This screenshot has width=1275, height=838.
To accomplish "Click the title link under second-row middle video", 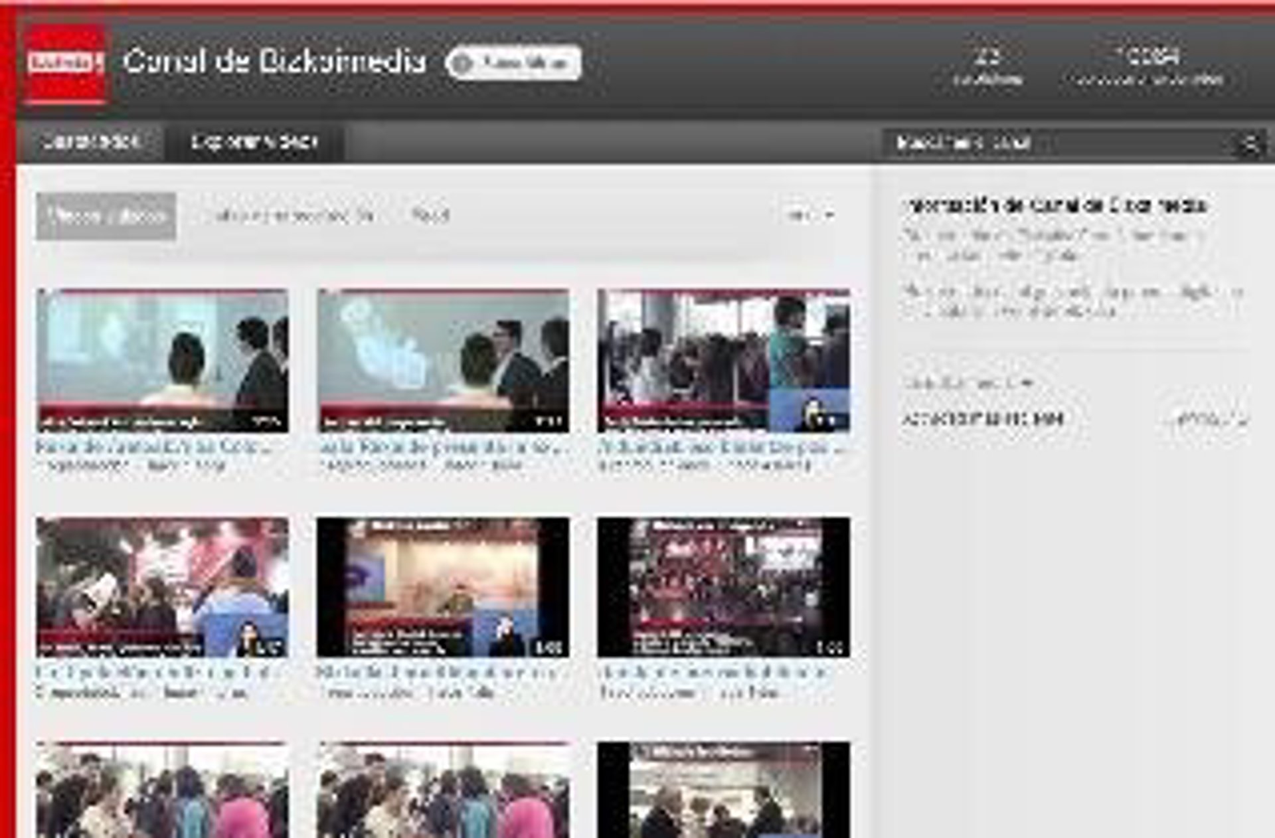I will pos(436,673).
